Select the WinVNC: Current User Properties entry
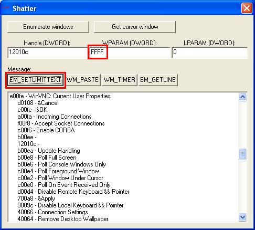This screenshot has width=255, height=230. (x=60, y=96)
